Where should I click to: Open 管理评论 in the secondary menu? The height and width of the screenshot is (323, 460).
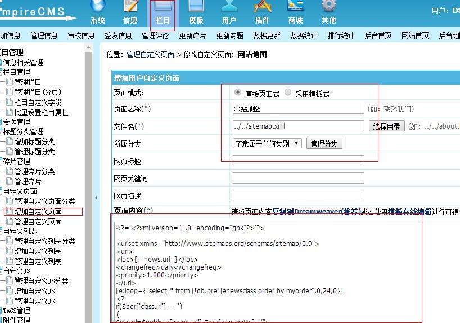click(x=155, y=36)
